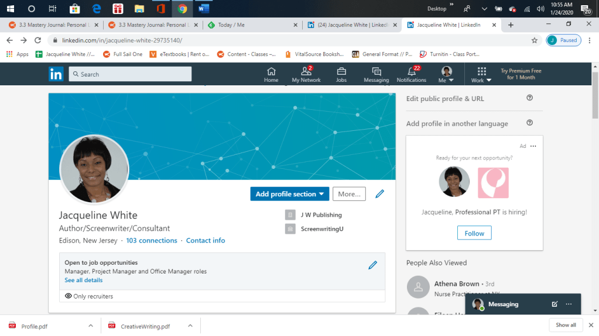Viewport: 599px width, 336px height.
Task: Switch to the Today / Me browser tab
Action: [252, 25]
